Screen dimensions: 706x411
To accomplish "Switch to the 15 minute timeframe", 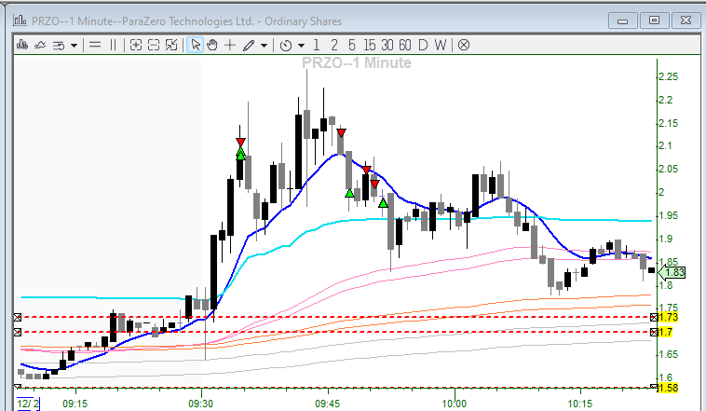I will point(369,45).
